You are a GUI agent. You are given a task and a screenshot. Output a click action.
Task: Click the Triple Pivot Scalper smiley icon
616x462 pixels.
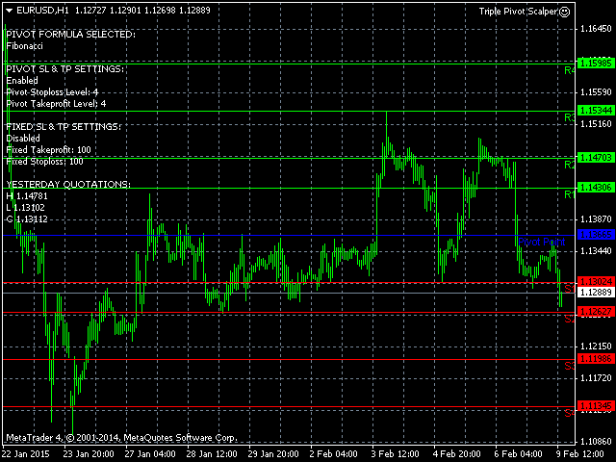564,12
